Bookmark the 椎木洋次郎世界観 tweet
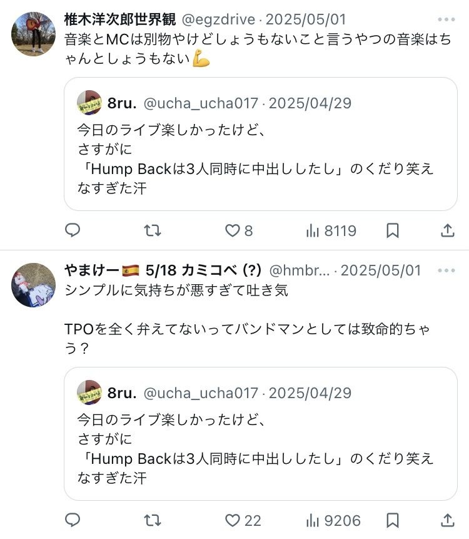Viewport: 469px width, 539px height. point(393,231)
